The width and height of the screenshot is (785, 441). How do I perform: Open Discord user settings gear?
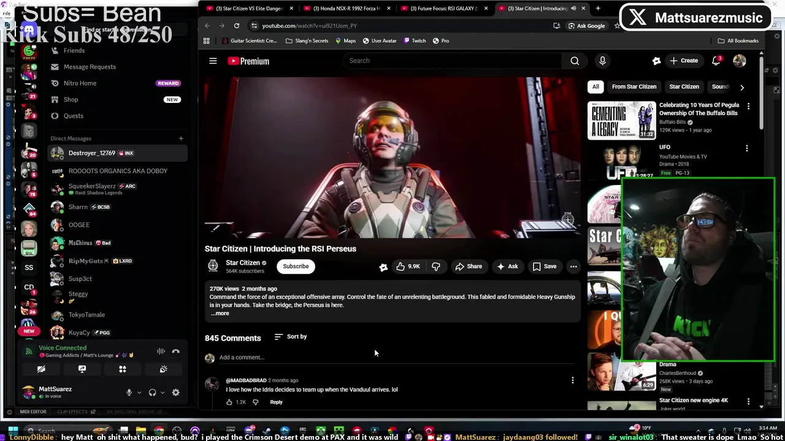pyautogui.click(x=175, y=393)
